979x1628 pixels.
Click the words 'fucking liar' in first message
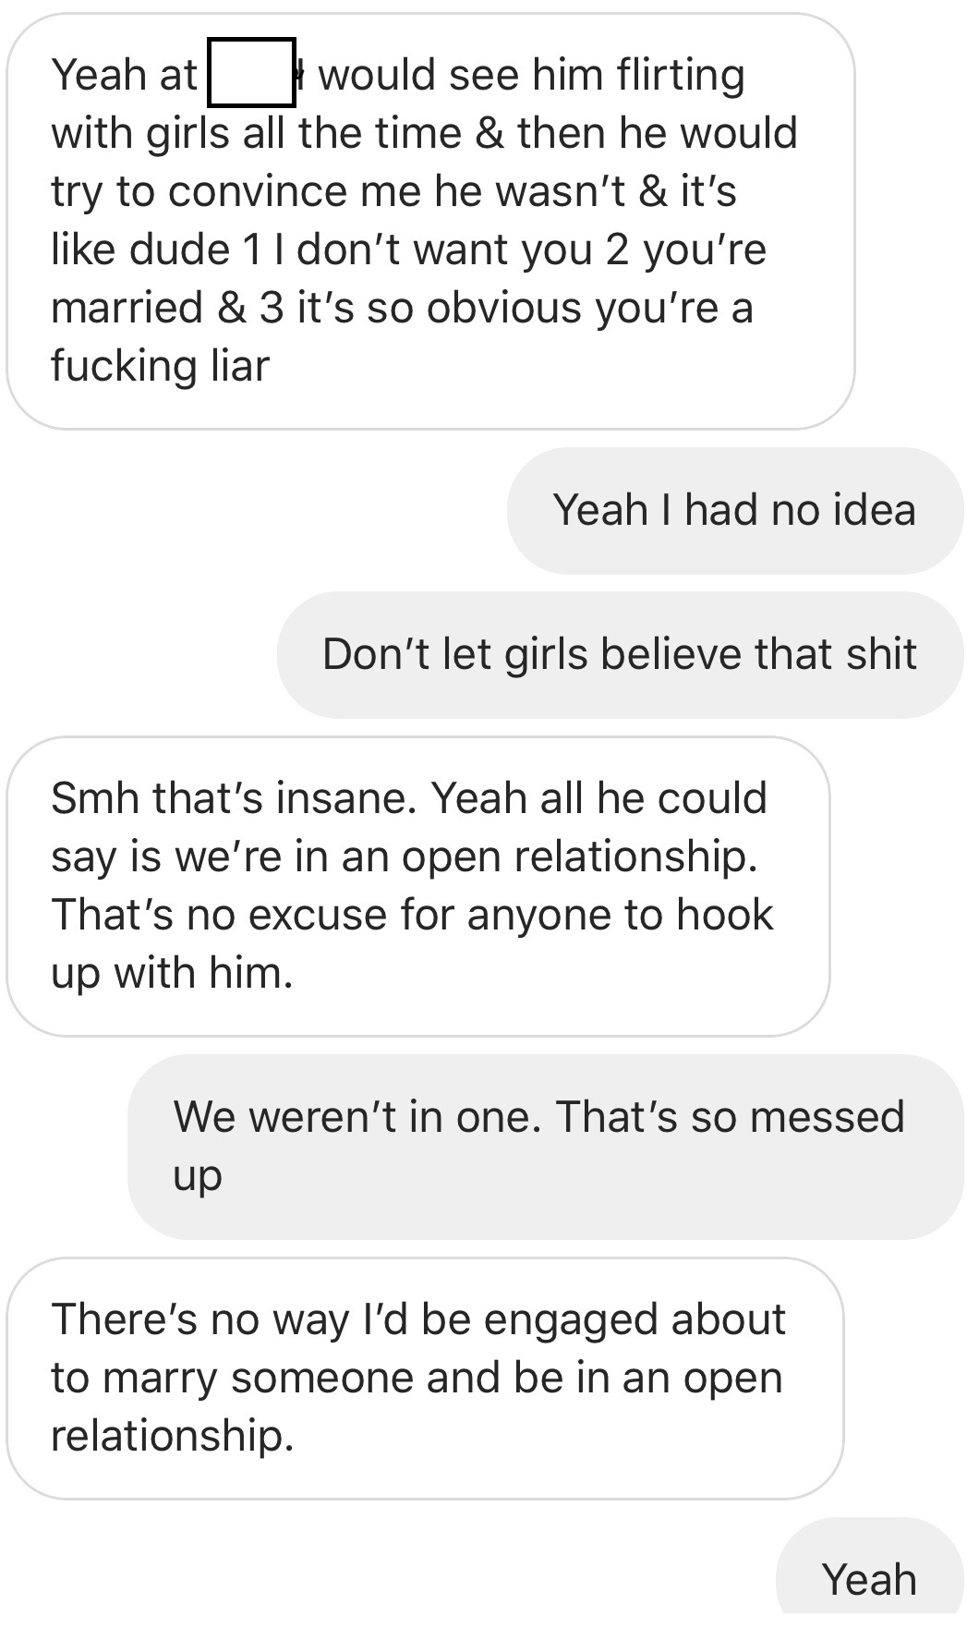[160, 366]
